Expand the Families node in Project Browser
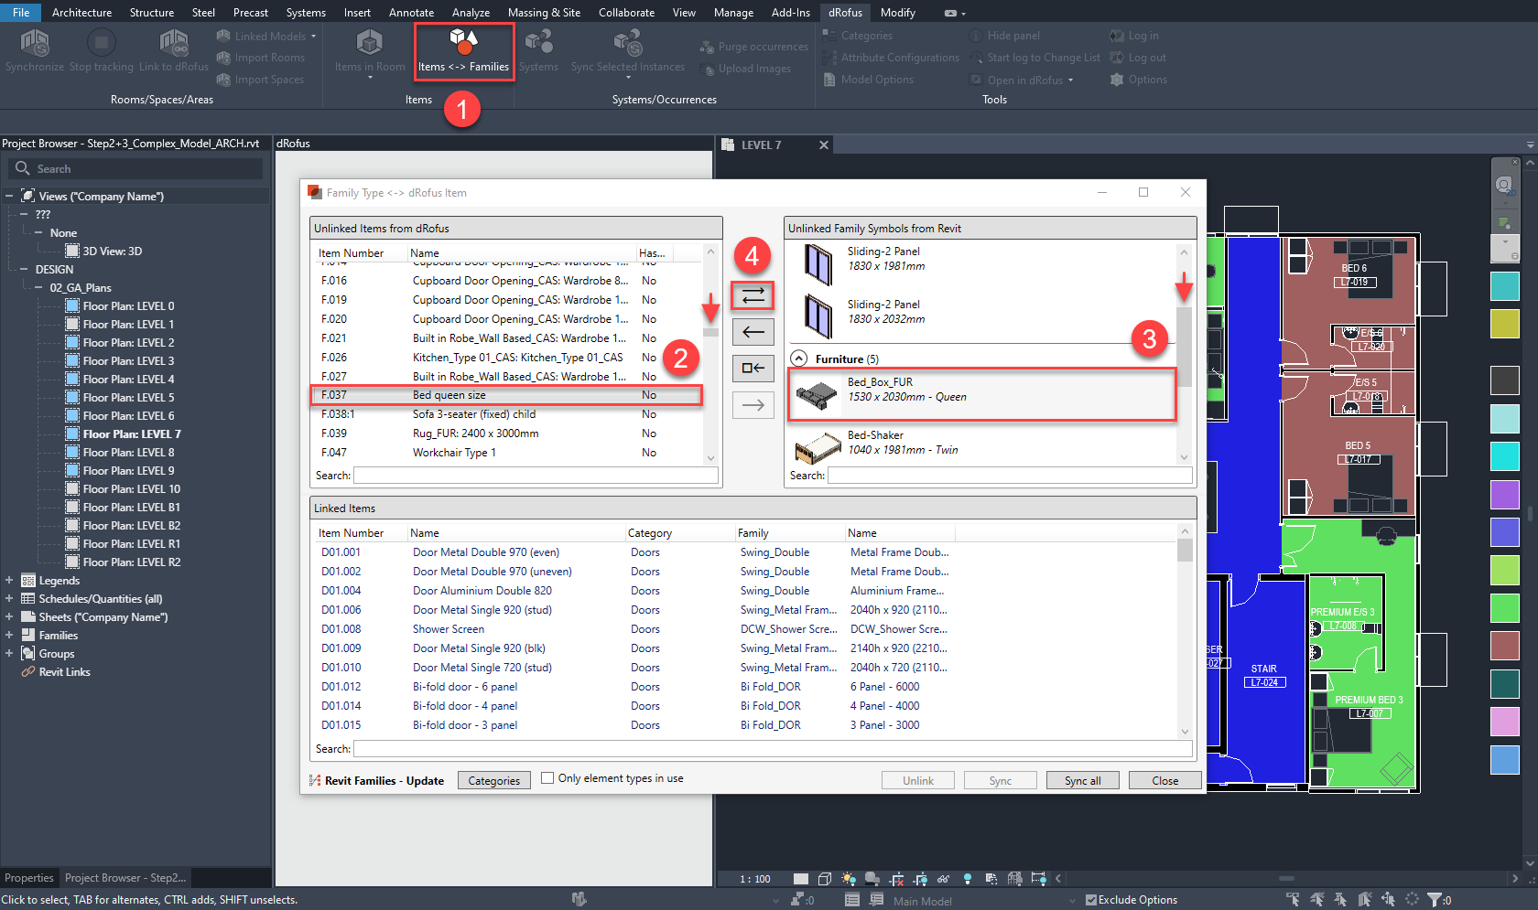The height and width of the screenshot is (910, 1538). tap(11, 635)
